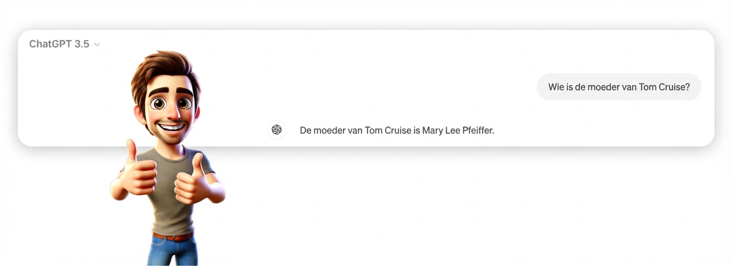
Task: Select the ChatGPT 3.5 header label
Action: [x=60, y=44]
